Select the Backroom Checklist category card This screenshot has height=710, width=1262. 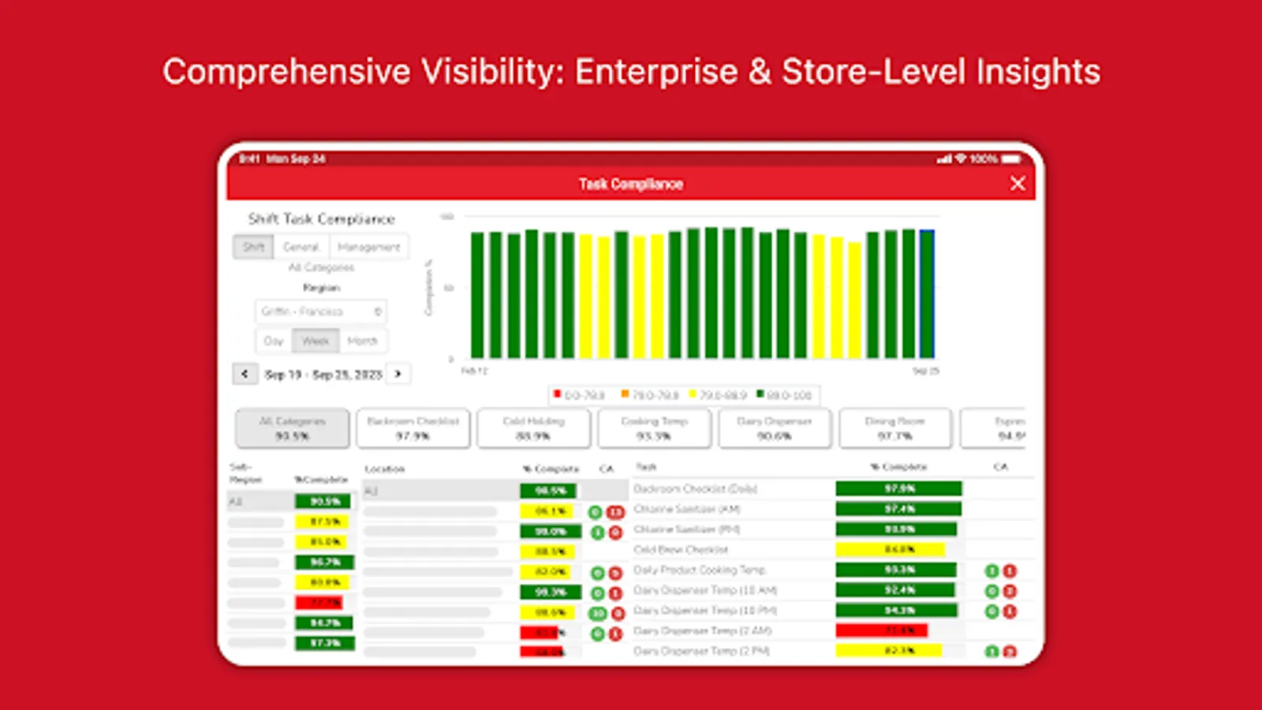413,428
